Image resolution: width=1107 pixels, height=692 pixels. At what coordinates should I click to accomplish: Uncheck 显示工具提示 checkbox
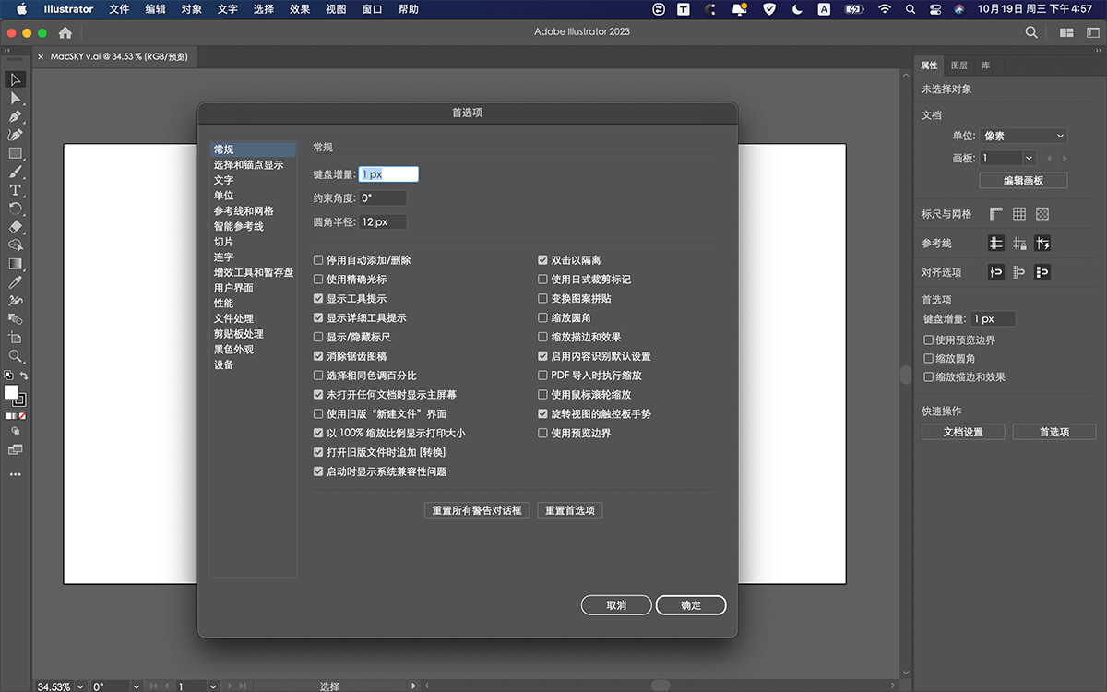point(318,299)
